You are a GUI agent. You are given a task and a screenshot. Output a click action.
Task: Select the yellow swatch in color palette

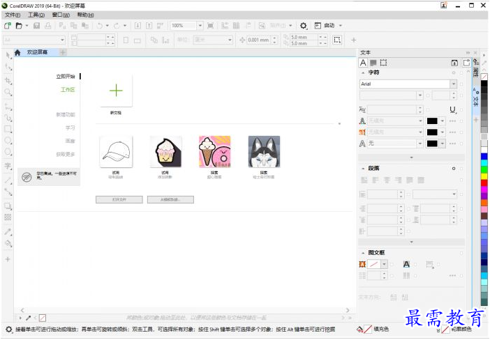pos(484,176)
